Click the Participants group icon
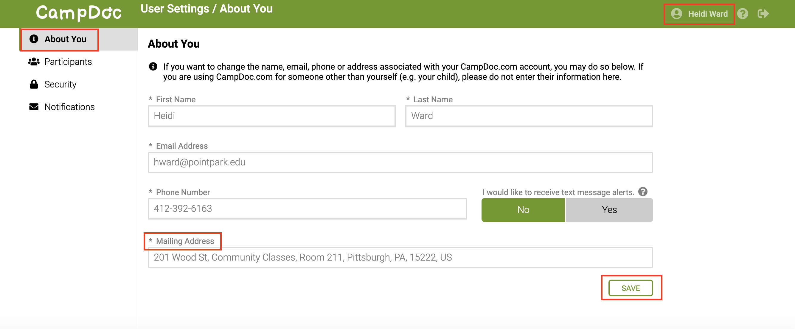The image size is (795, 329). pyautogui.click(x=34, y=62)
